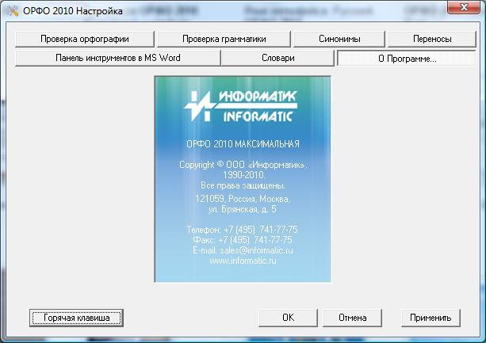Go to the Переносы tab
The height and width of the screenshot is (343, 486).
tap(431, 39)
